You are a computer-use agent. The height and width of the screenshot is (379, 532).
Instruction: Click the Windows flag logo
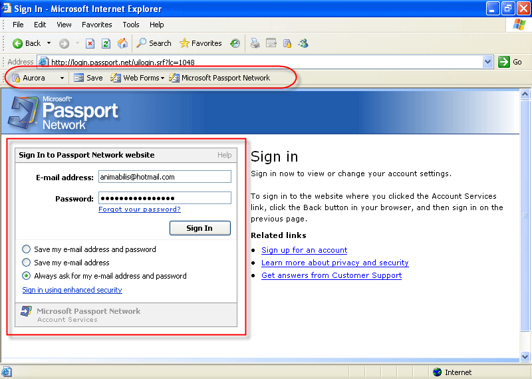519,25
